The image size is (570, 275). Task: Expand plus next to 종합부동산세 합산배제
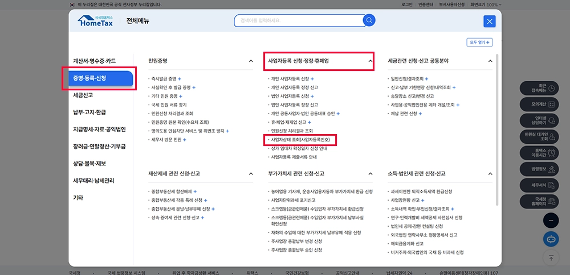195,191
